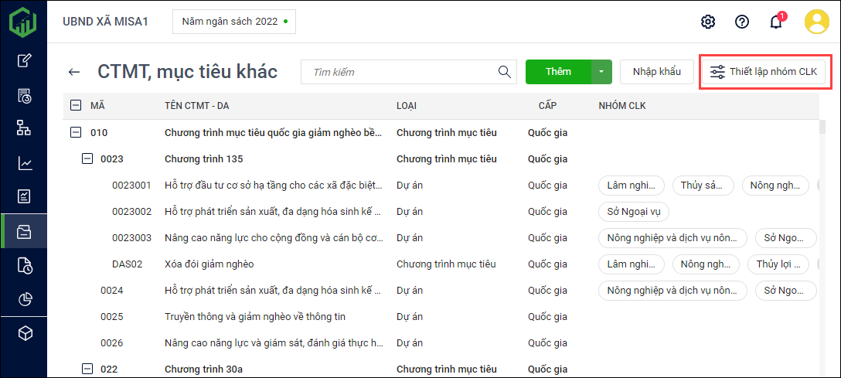Open the notifications bell
This screenshot has width=841, height=378.
point(776,22)
